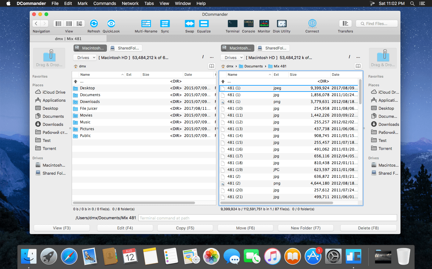Open QuickLook eye icon
The image size is (432, 269).
click(111, 23)
